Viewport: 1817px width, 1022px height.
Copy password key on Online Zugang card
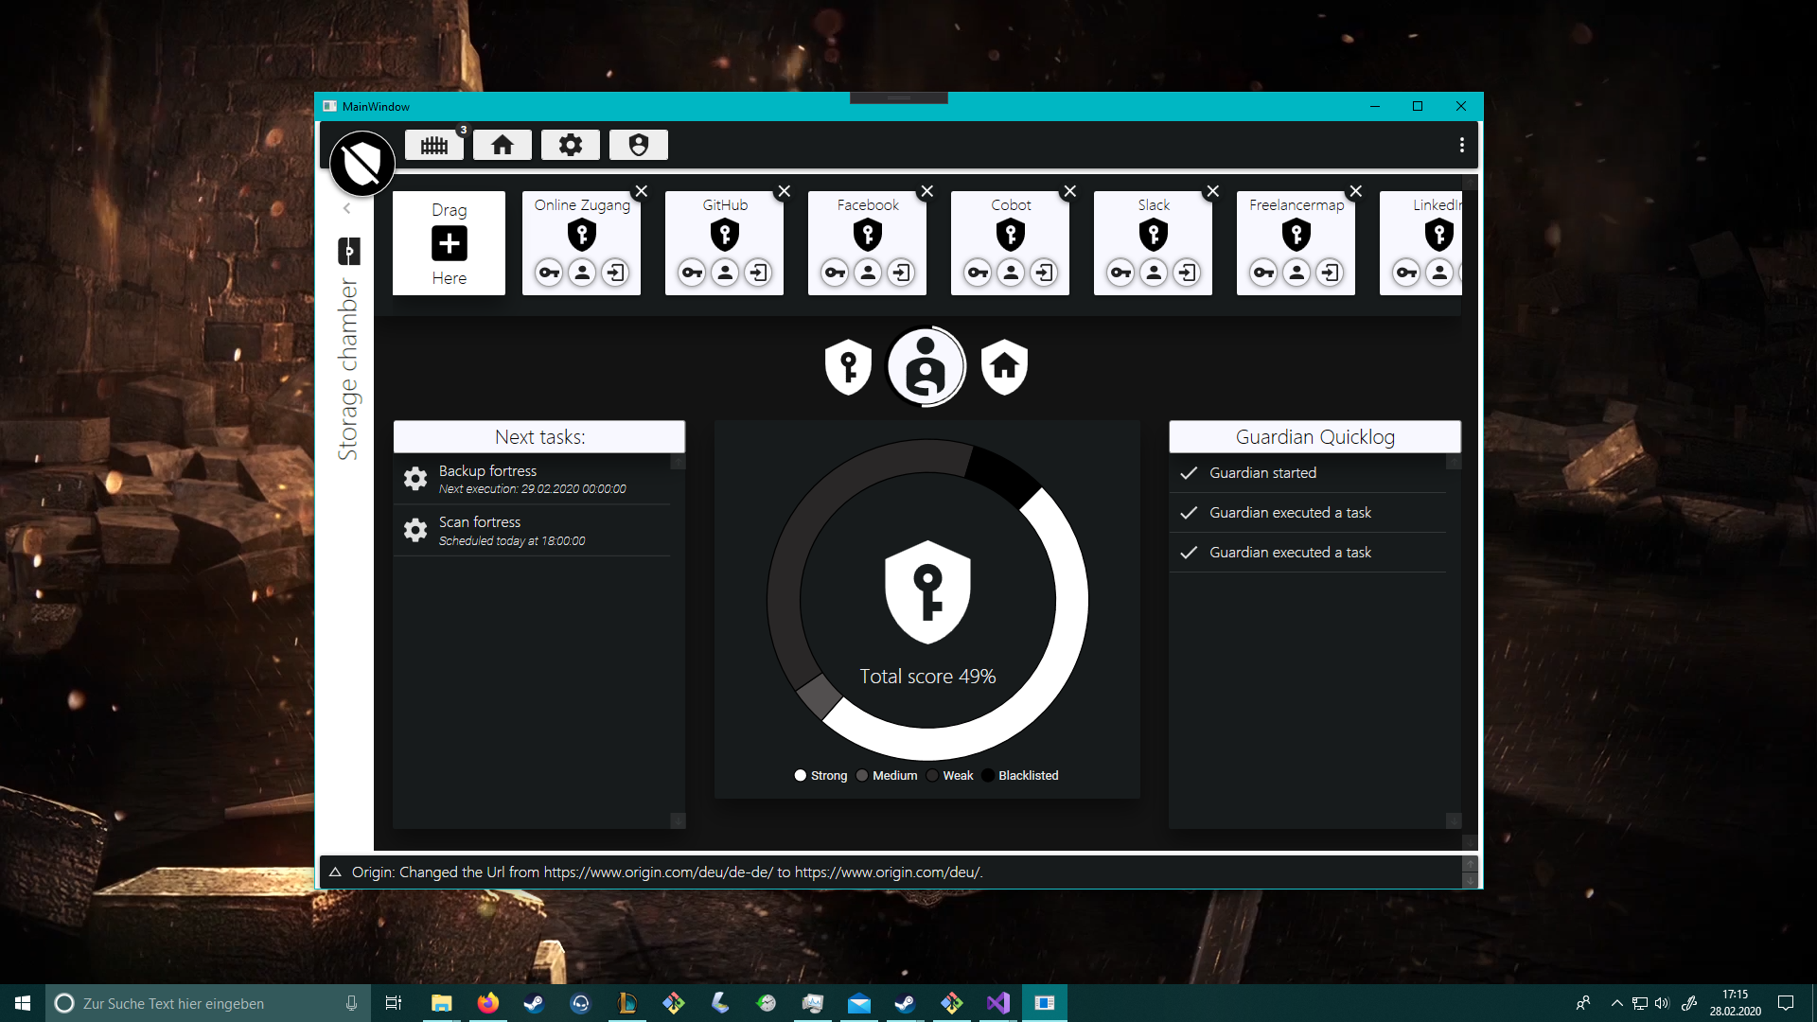click(550, 273)
